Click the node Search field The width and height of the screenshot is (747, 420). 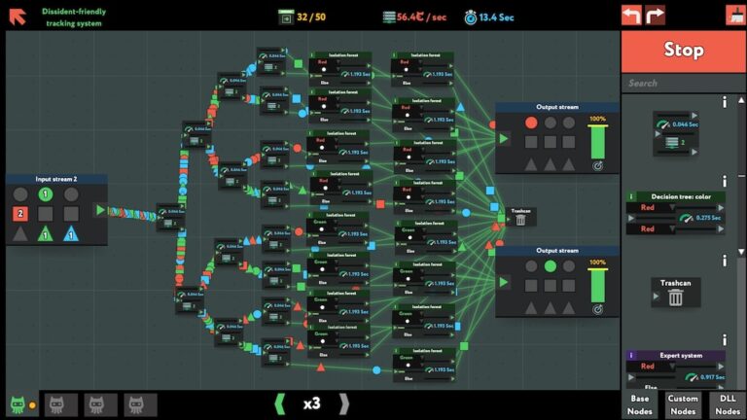(684, 83)
